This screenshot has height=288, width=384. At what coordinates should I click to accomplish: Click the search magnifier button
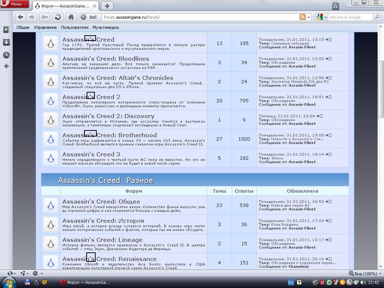point(377,17)
